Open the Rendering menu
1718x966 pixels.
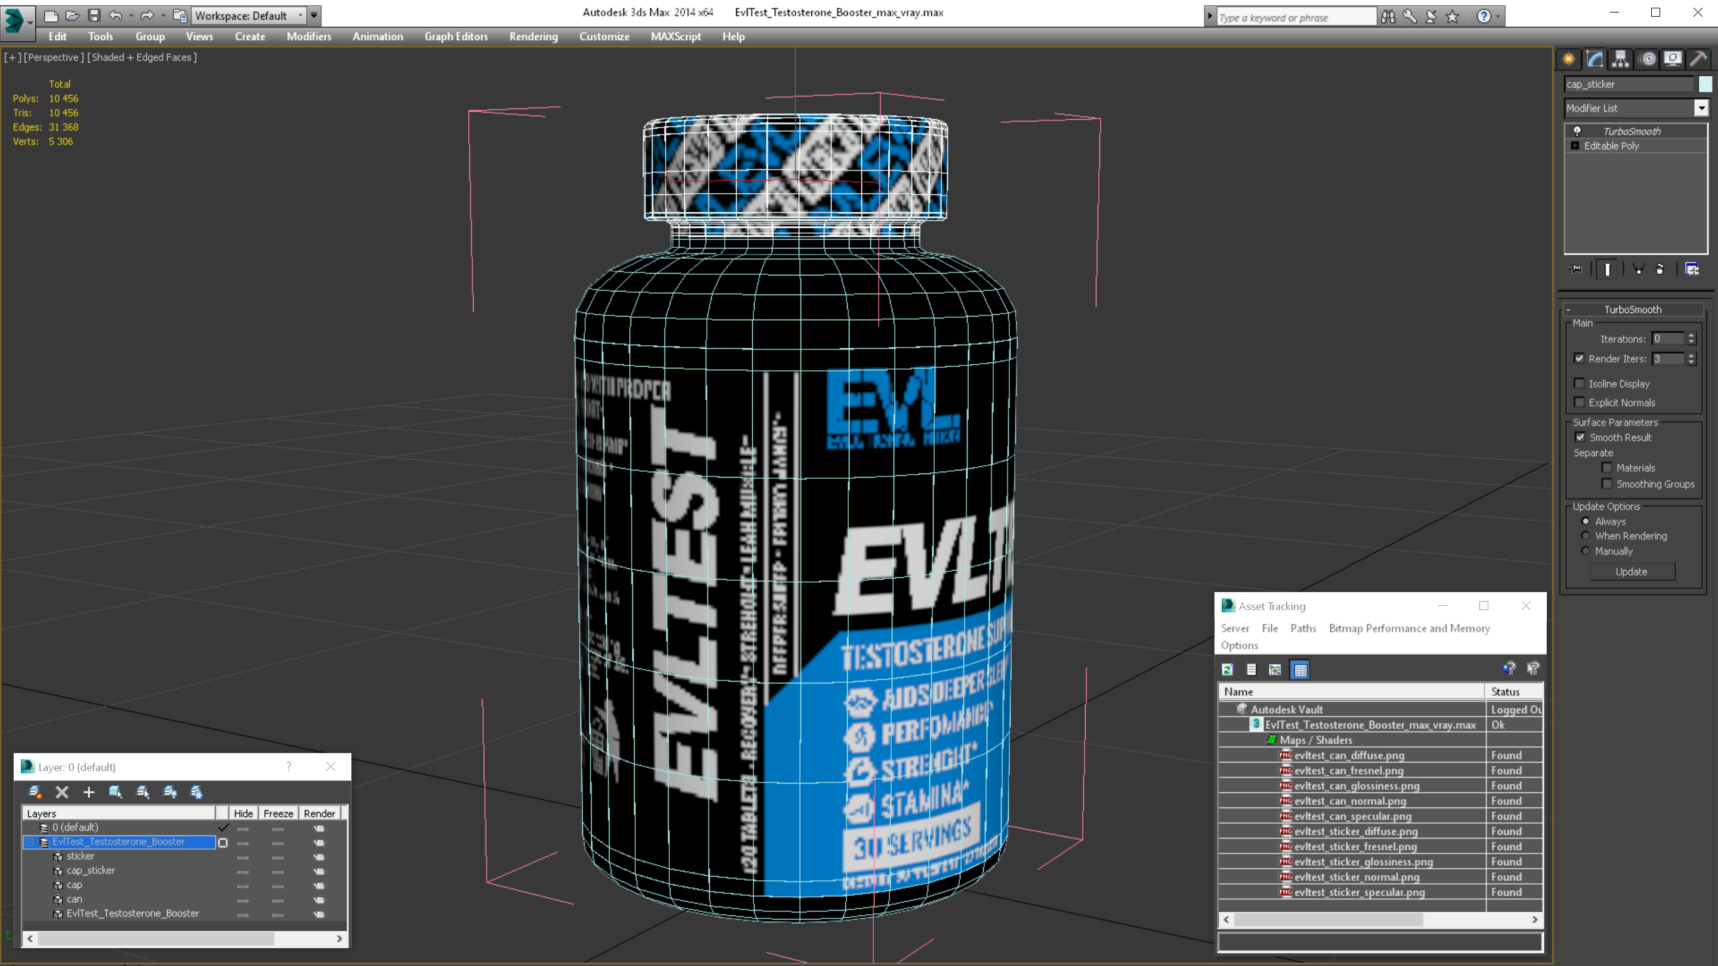tap(533, 36)
